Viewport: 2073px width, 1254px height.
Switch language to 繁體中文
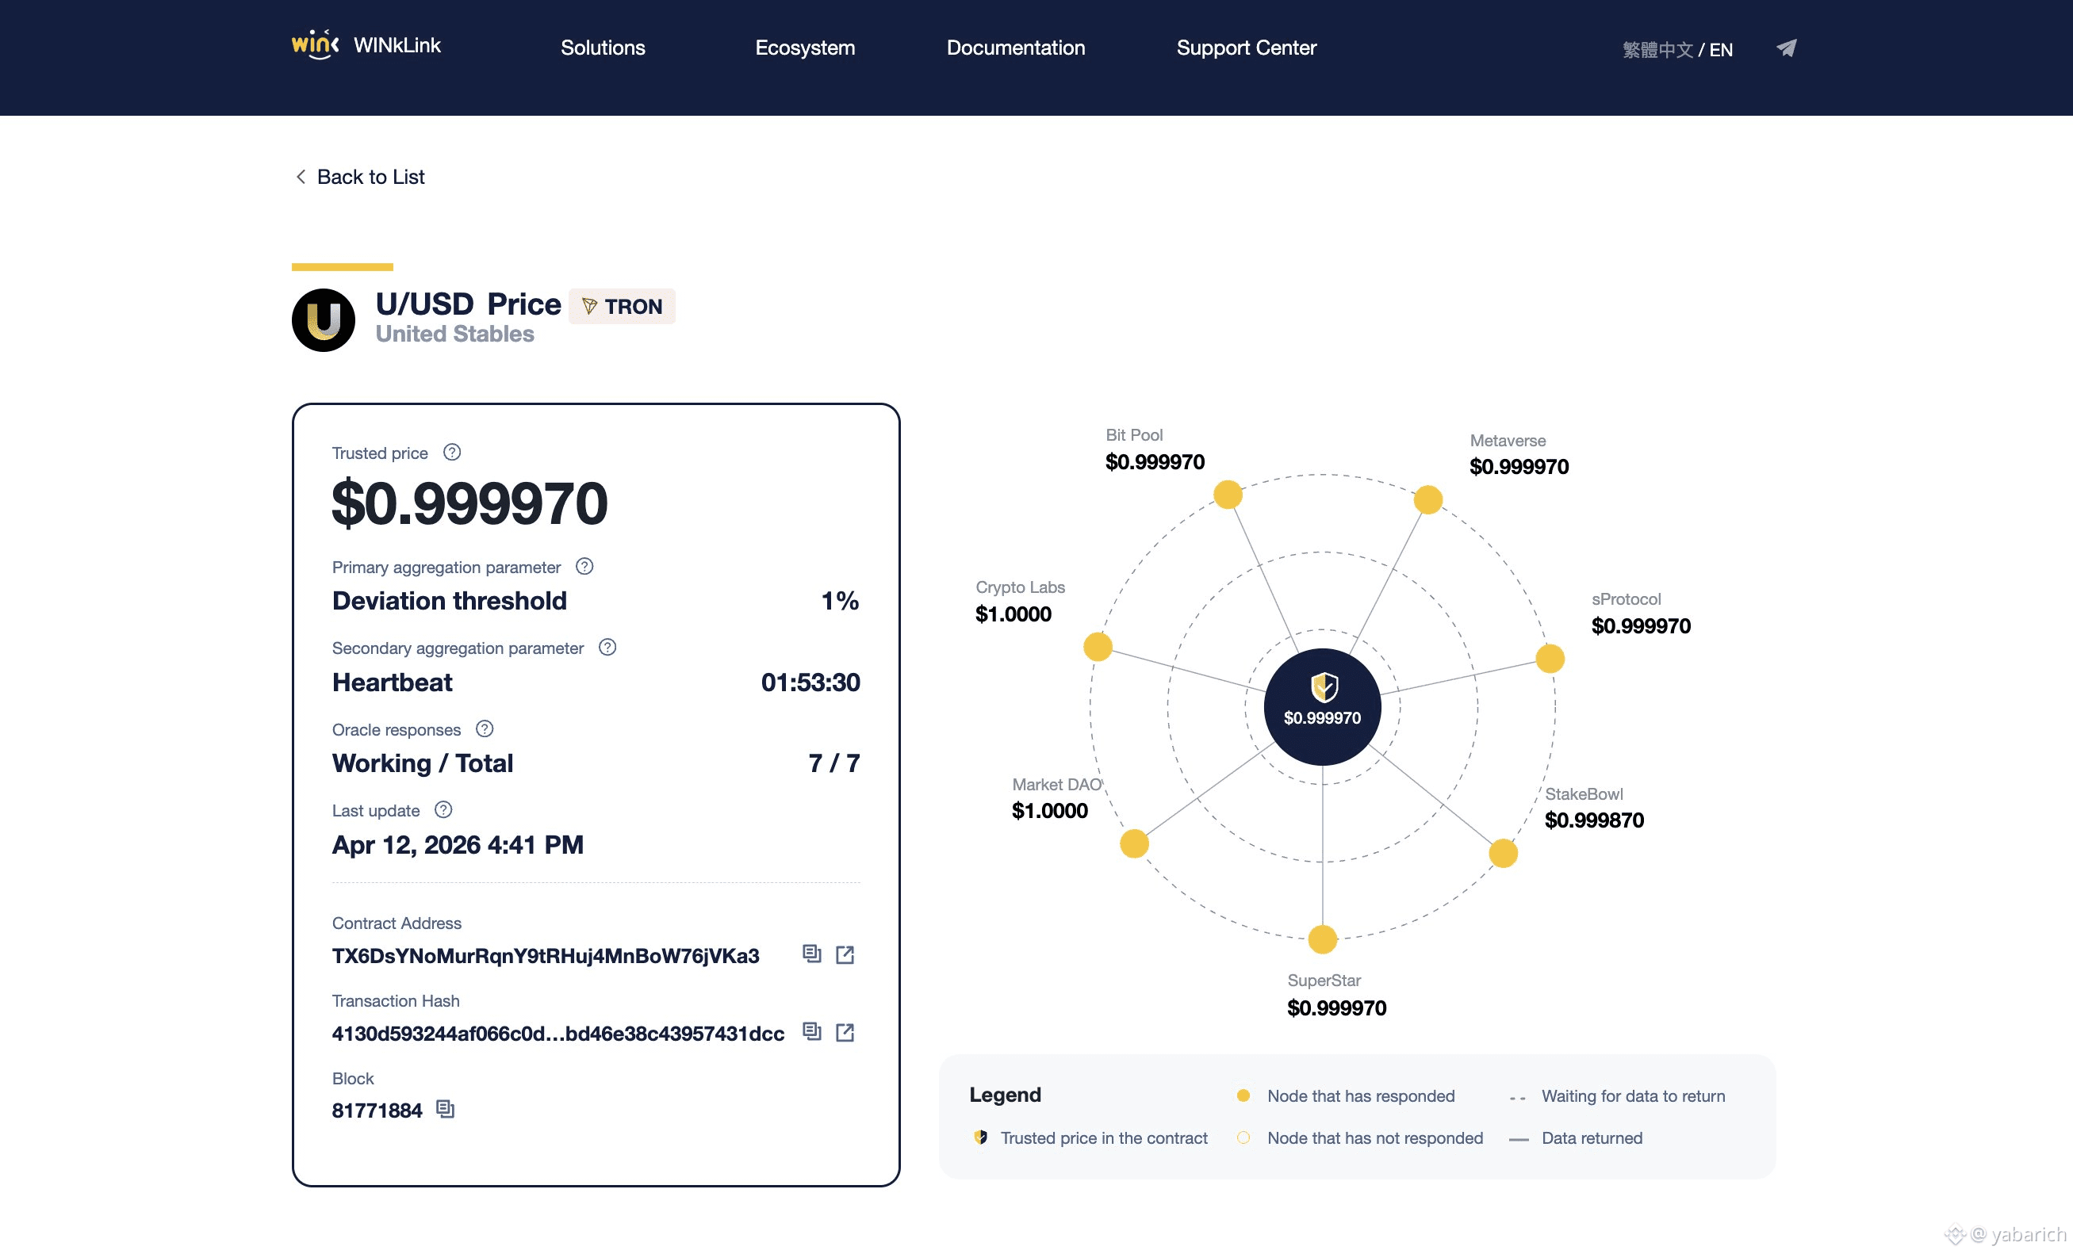pyautogui.click(x=1657, y=50)
